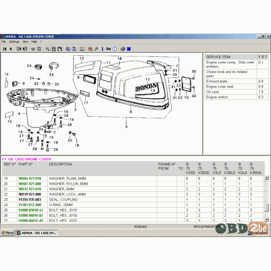Viewport: 271px width, 271px height.
Task: Click the printer icon
Action: pos(123,49)
